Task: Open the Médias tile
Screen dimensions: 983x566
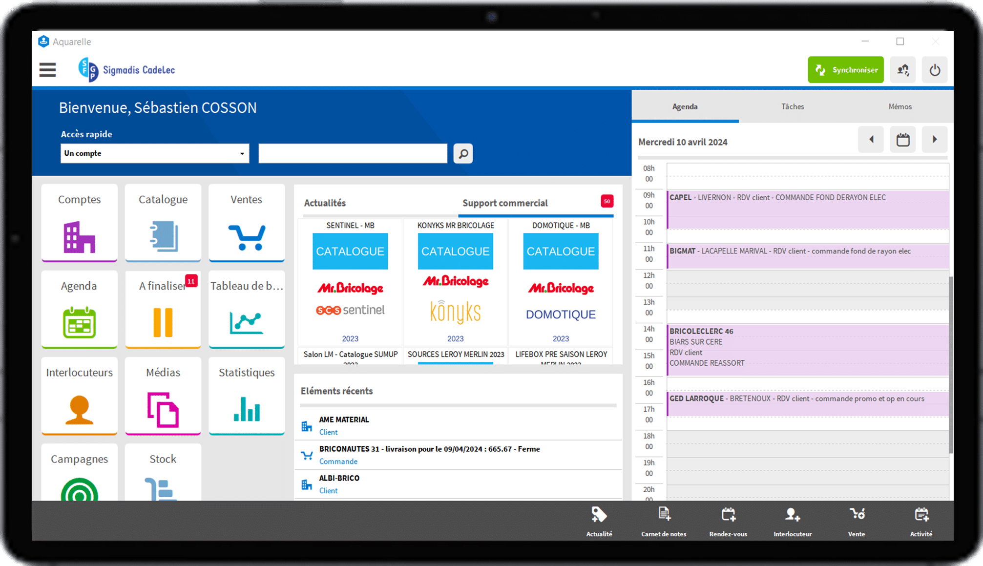Action: (163, 396)
